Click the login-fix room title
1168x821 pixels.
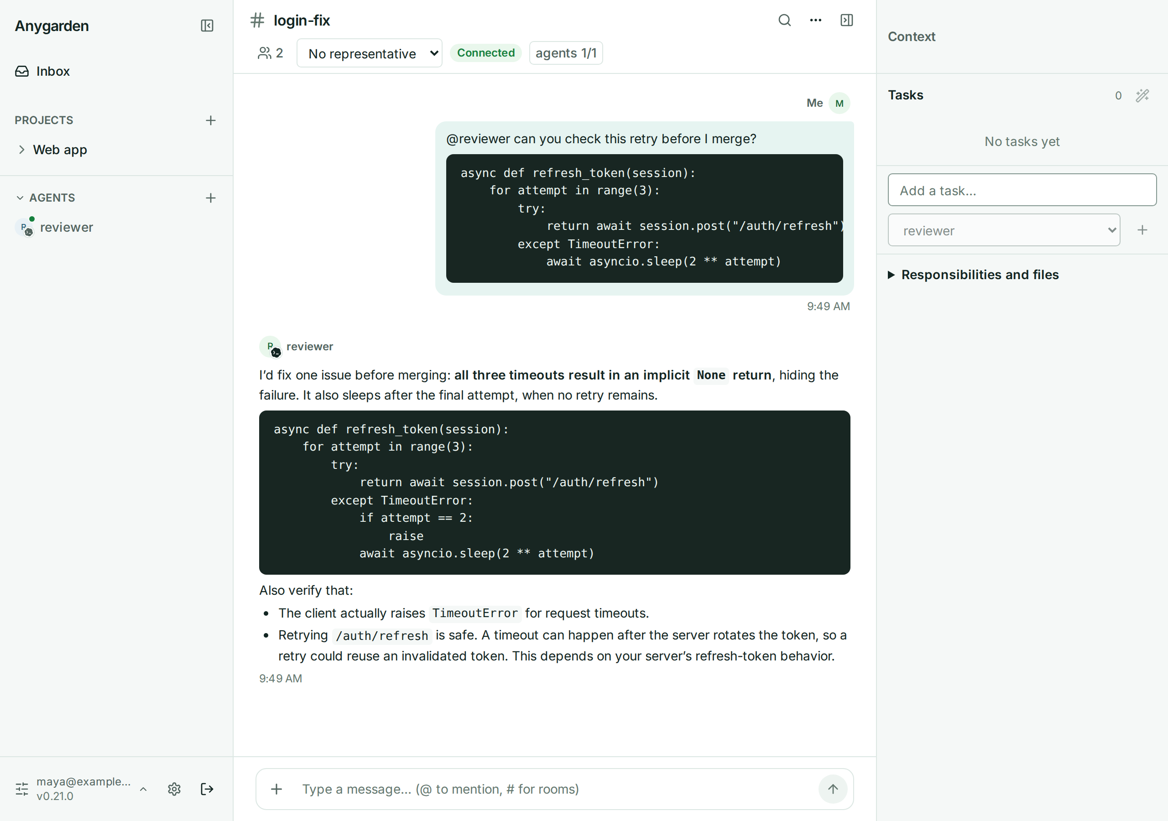click(302, 21)
